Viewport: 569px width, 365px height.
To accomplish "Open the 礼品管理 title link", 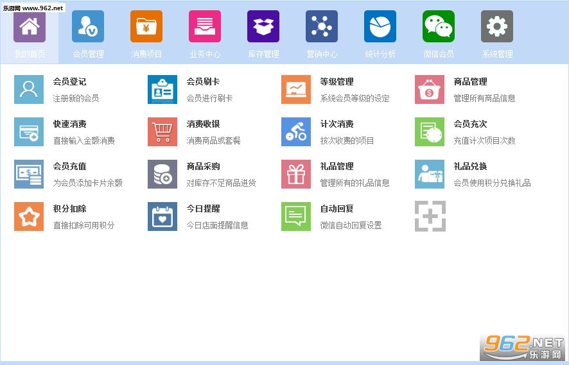I will 337,166.
